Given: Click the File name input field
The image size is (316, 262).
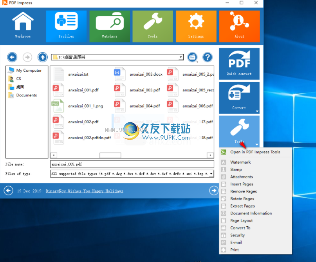Looking at the screenshot, I should (132, 164).
